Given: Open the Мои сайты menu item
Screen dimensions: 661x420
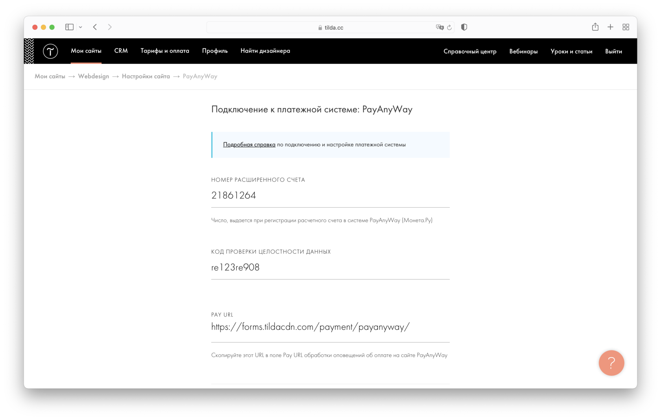Looking at the screenshot, I should click(86, 51).
